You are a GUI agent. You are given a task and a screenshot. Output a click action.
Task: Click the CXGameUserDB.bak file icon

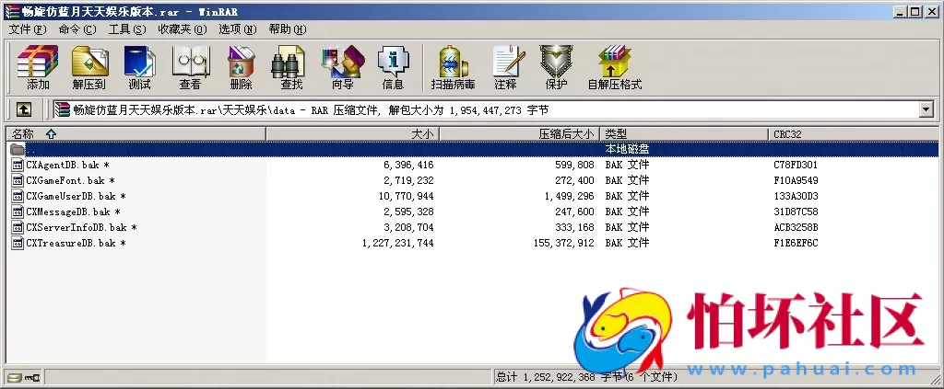click(18, 196)
